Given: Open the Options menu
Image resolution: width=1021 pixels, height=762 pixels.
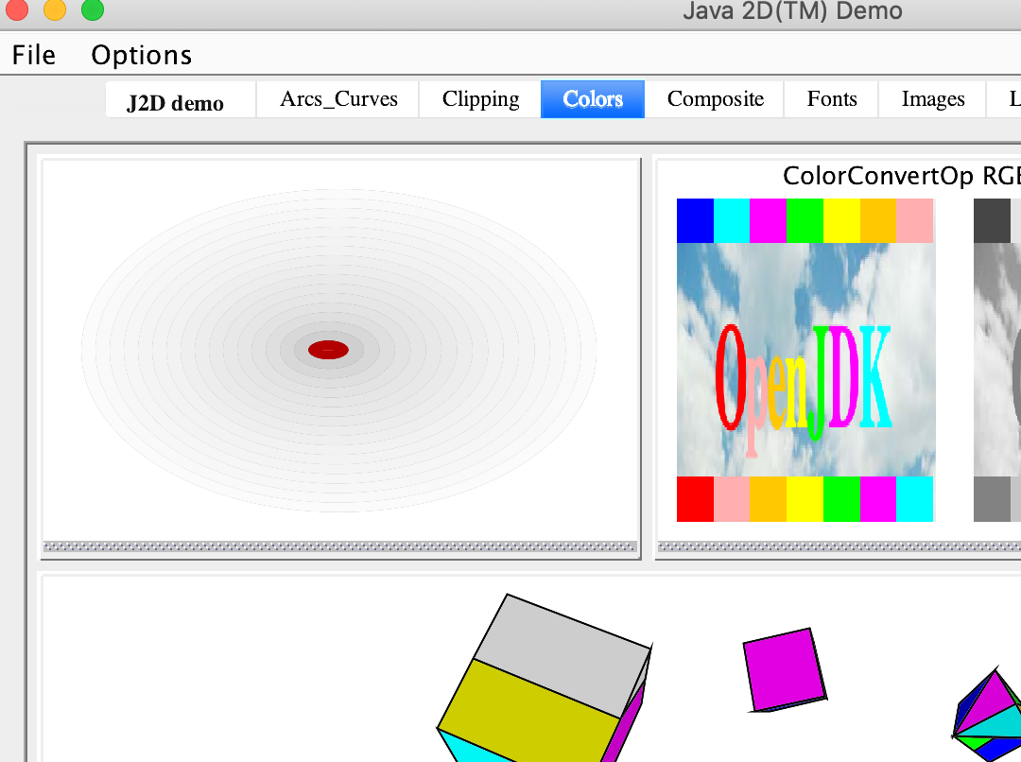Looking at the screenshot, I should click(141, 55).
